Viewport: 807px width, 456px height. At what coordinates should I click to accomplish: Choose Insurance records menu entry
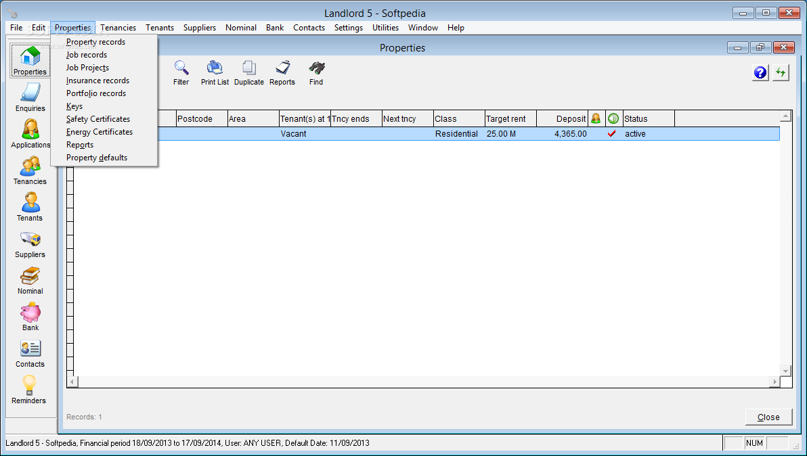click(x=97, y=81)
